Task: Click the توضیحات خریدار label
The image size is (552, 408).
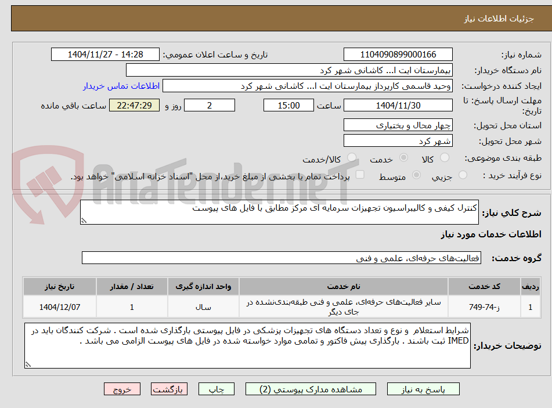Action: tap(507, 346)
